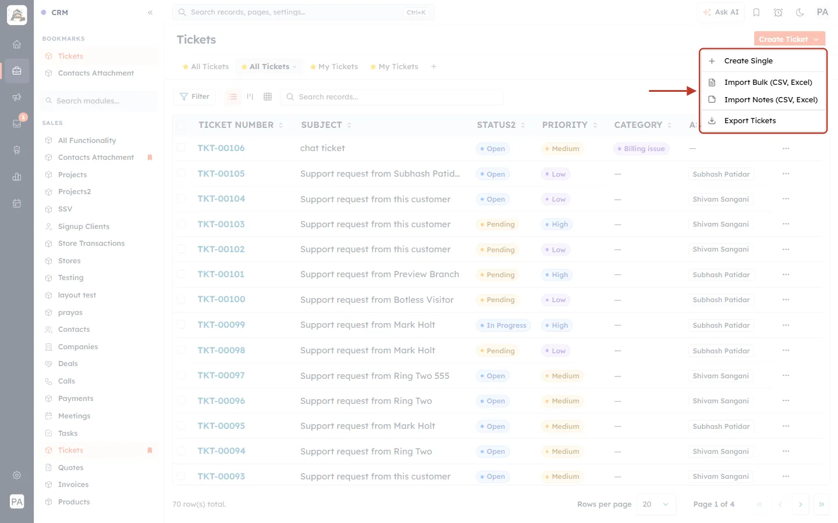Open Ask AI assistant

pos(721,12)
